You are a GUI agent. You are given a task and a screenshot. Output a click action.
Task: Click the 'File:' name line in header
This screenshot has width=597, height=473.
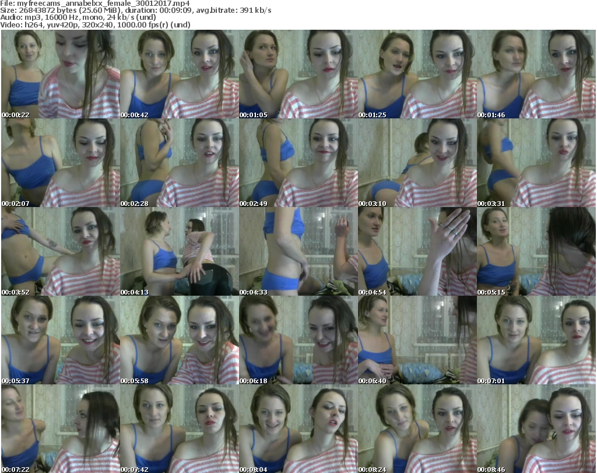(95, 3)
